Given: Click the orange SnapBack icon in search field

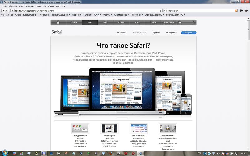Looking at the screenshot, I should [236, 11].
